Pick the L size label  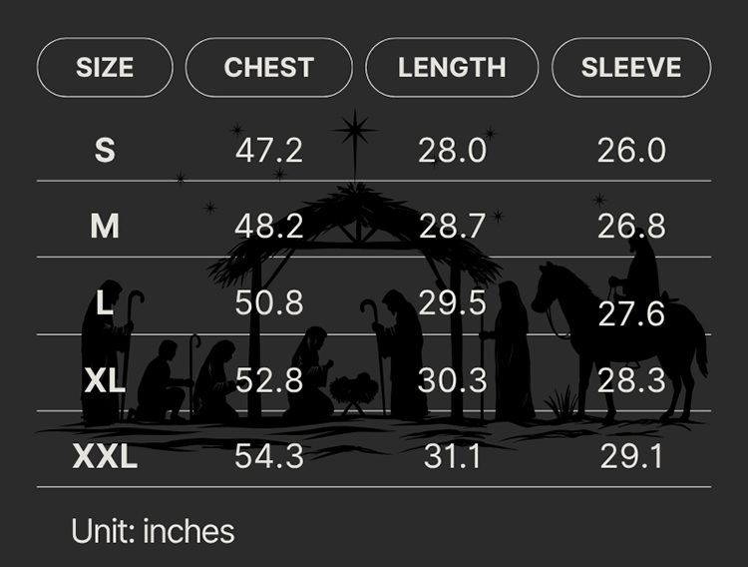point(105,303)
